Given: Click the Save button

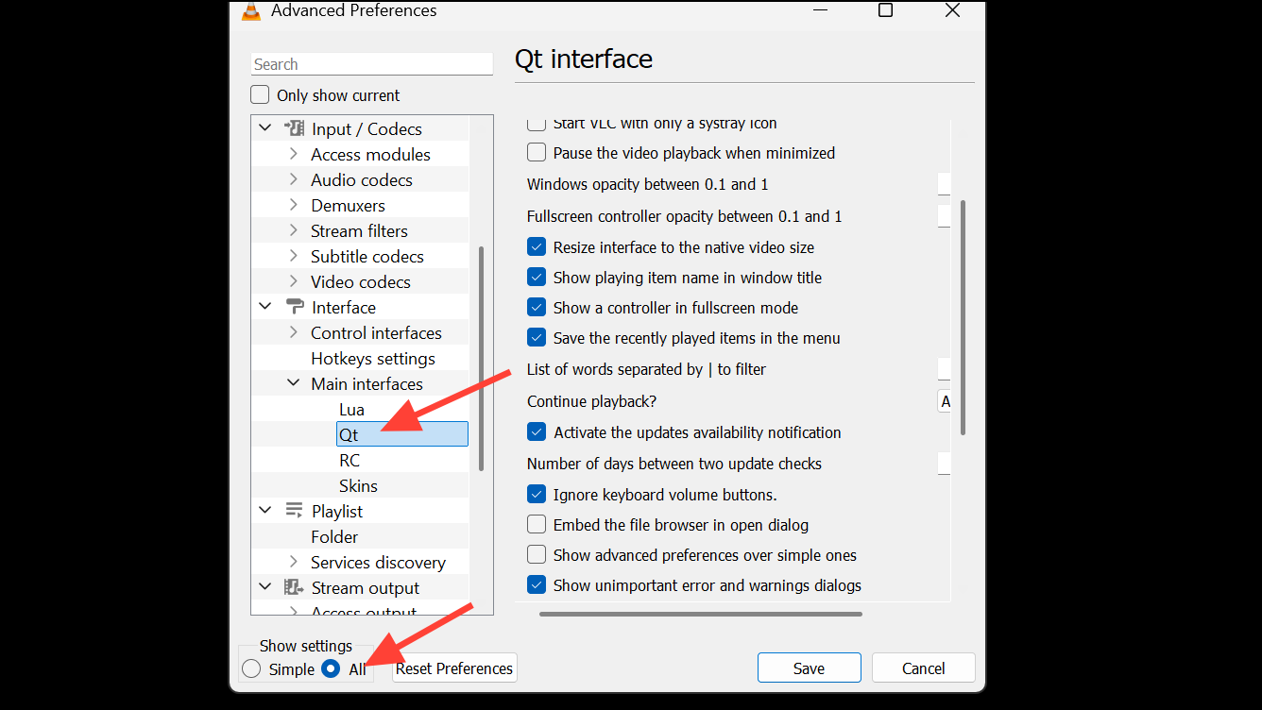Looking at the screenshot, I should pyautogui.click(x=809, y=667).
